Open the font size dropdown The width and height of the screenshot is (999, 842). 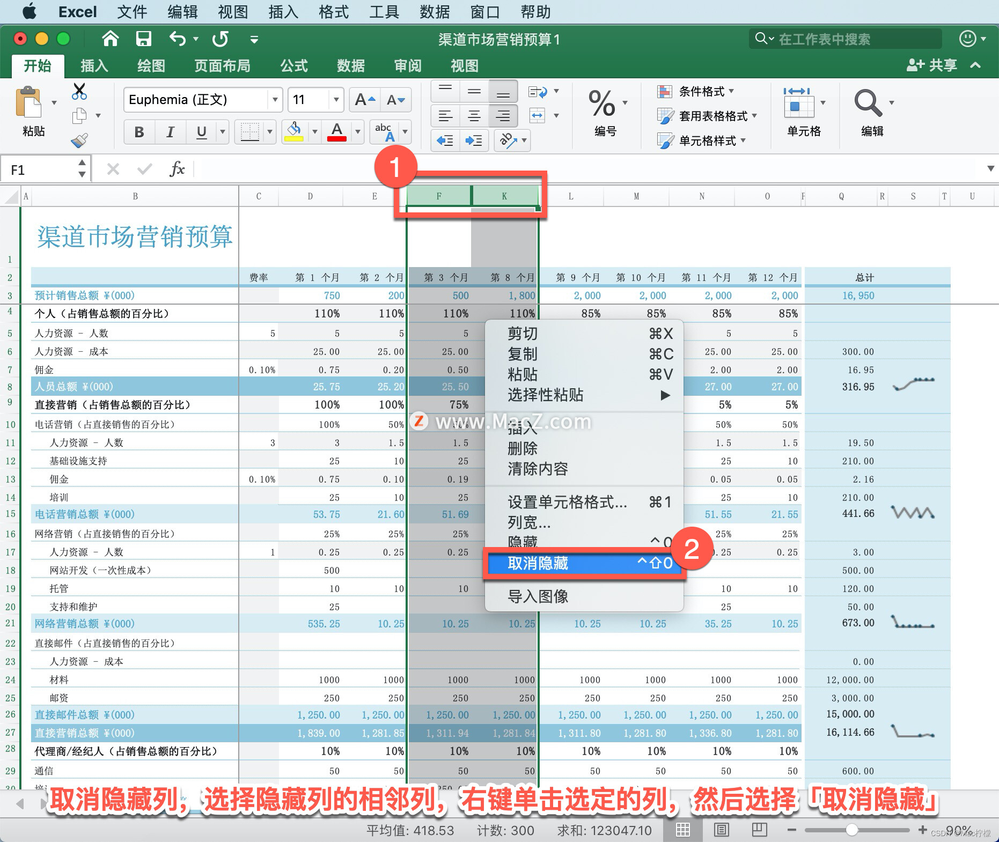point(336,100)
